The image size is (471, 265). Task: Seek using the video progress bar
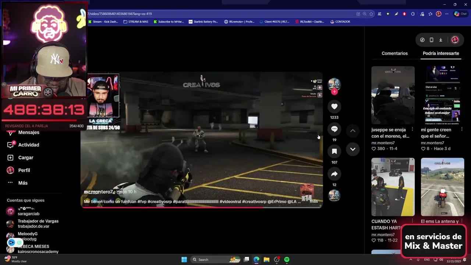[x=202, y=208]
